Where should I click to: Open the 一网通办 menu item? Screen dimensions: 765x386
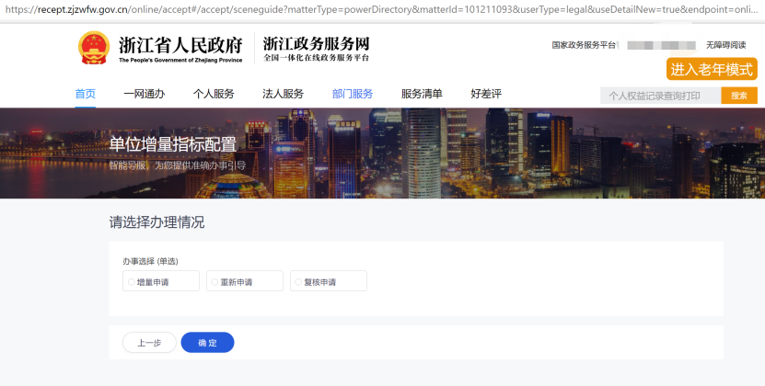144,94
